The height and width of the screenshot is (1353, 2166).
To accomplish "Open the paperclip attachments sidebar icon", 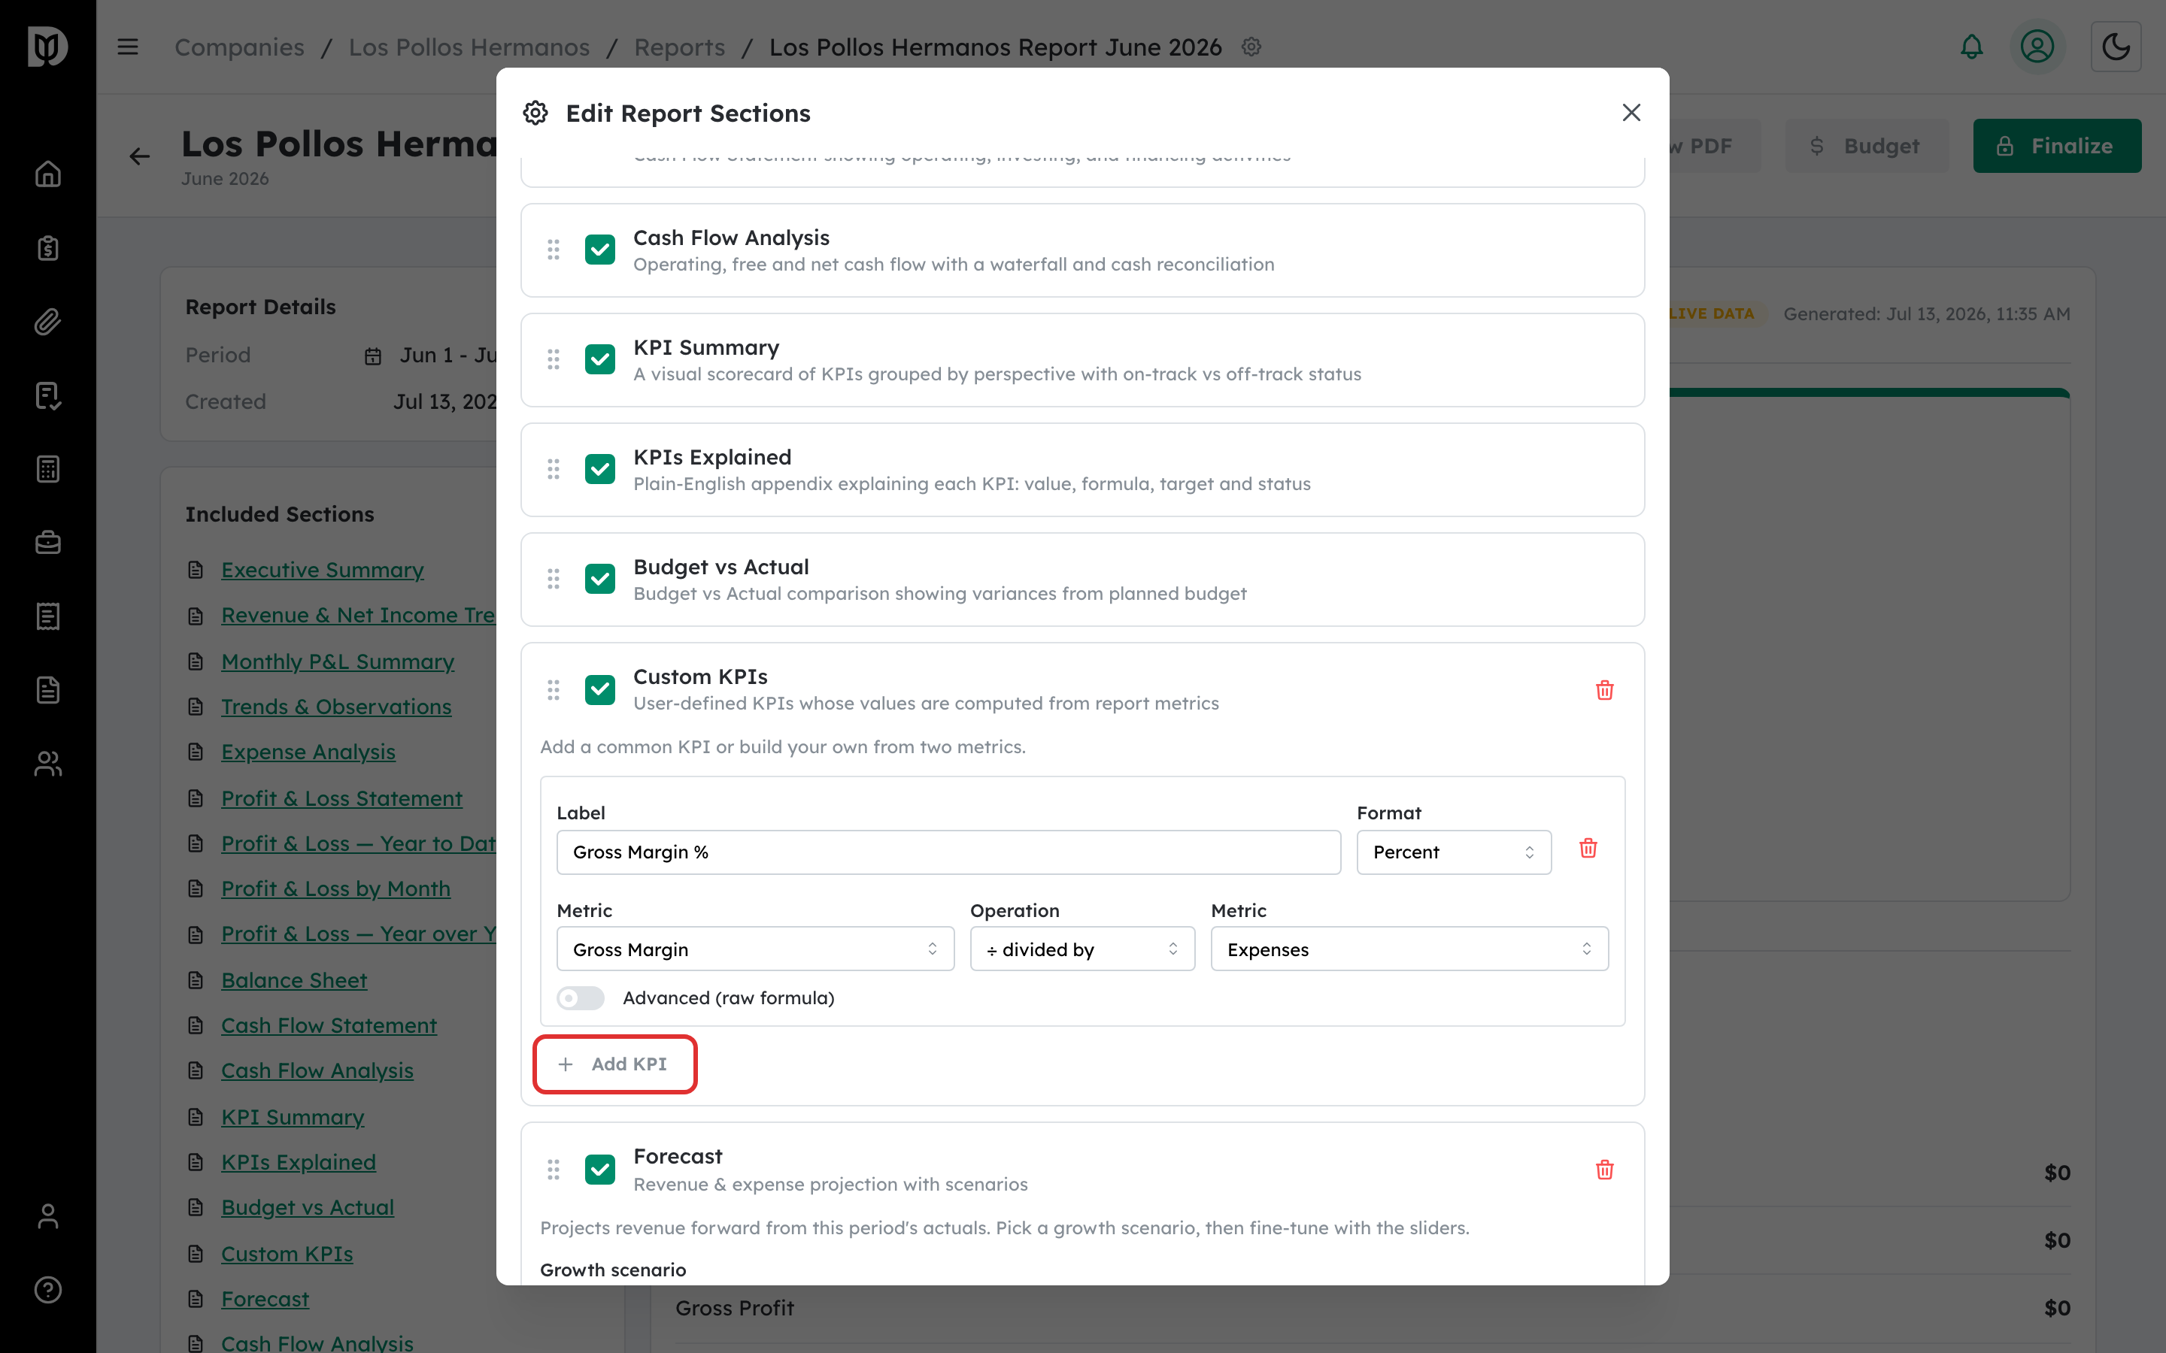I will (x=48, y=321).
